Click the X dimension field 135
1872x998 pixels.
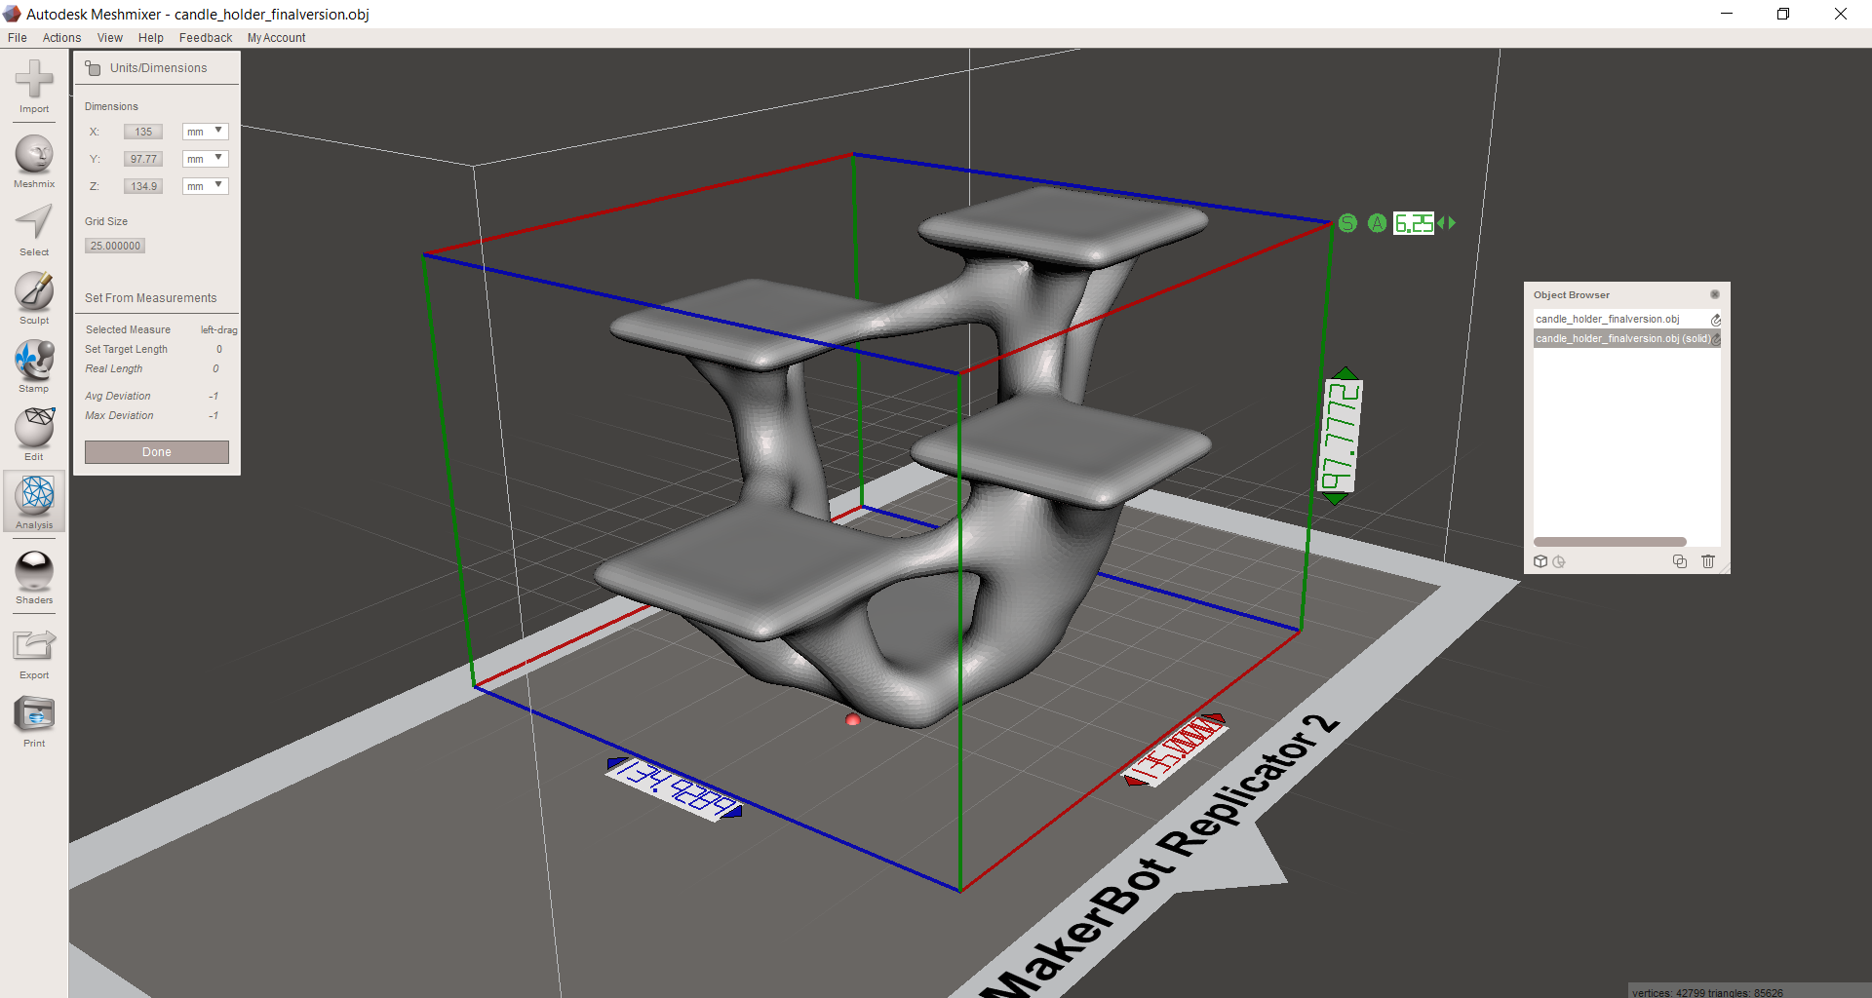(143, 132)
